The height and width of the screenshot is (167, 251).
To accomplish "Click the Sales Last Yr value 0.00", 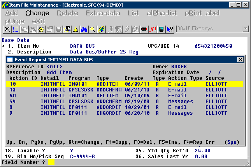I will pyautogui.click(x=201, y=157).
